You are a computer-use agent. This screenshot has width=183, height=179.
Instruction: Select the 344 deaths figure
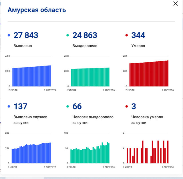(138, 35)
